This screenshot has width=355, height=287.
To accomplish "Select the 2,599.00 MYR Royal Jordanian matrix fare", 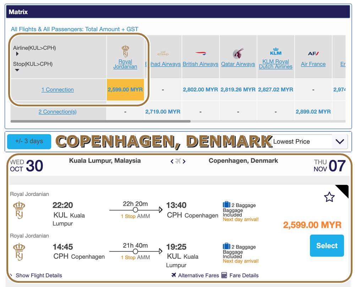I will pyautogui.click(x=125, y=90).
